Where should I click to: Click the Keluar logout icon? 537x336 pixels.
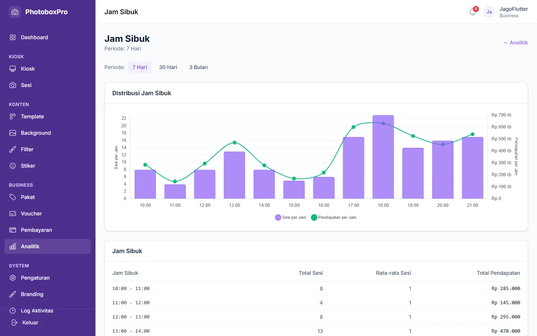(x=15, y=323)
